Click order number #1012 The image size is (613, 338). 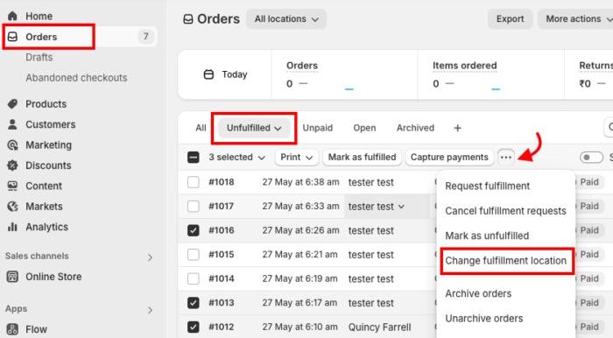click(x=222, y=327)
